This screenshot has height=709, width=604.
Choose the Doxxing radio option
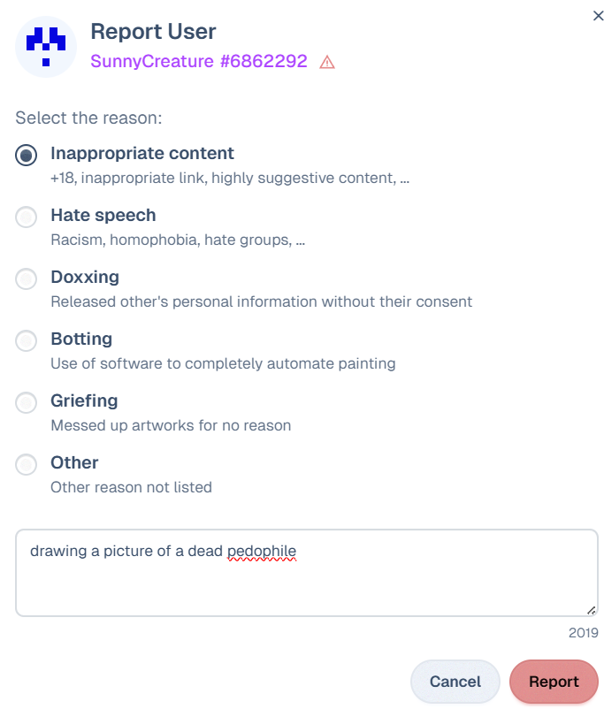point(27,278)
